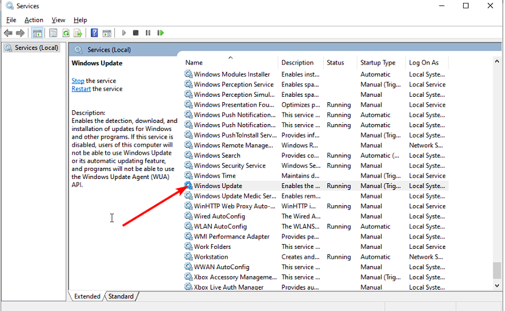Select Windows Update Medic Ser... row name
The image size is (505, 311).
pyautogui.click(x=235, y=196)
